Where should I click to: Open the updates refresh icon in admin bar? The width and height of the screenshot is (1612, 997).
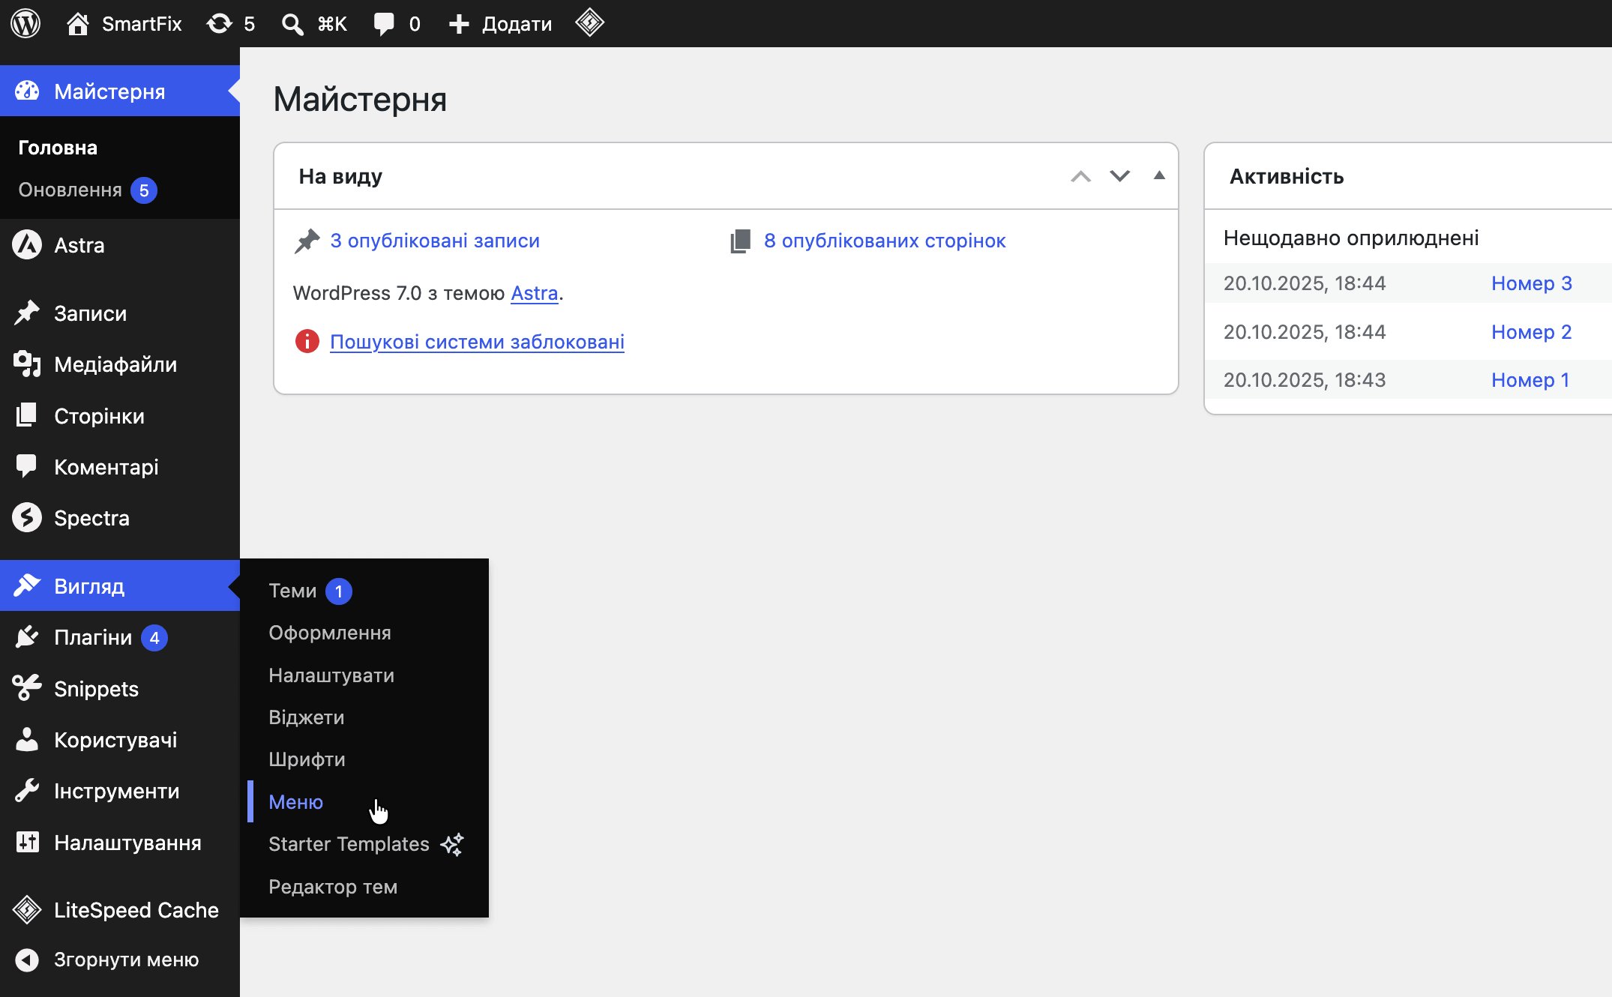point(219,23)
